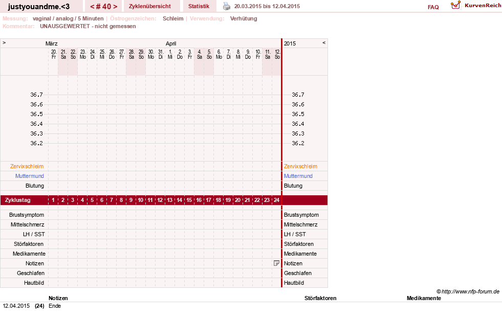Click the KurvenReich text link
This screenshot has height=318, width=502.
pos(483,6)
